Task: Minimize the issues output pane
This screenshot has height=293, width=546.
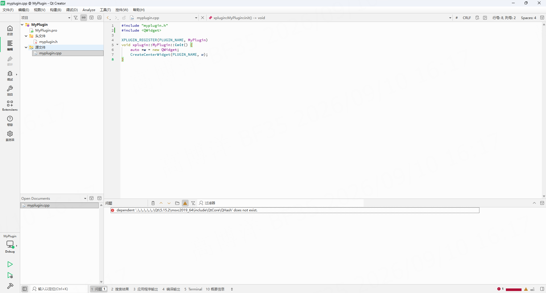Action: 534,203
